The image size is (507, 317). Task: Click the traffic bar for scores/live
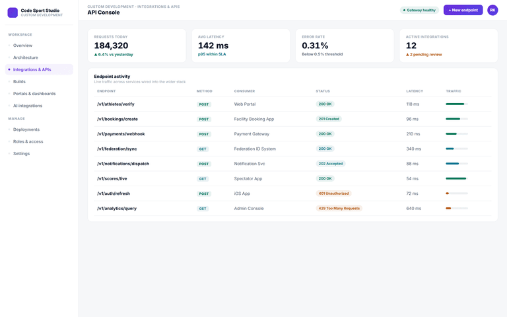point(457,178)
